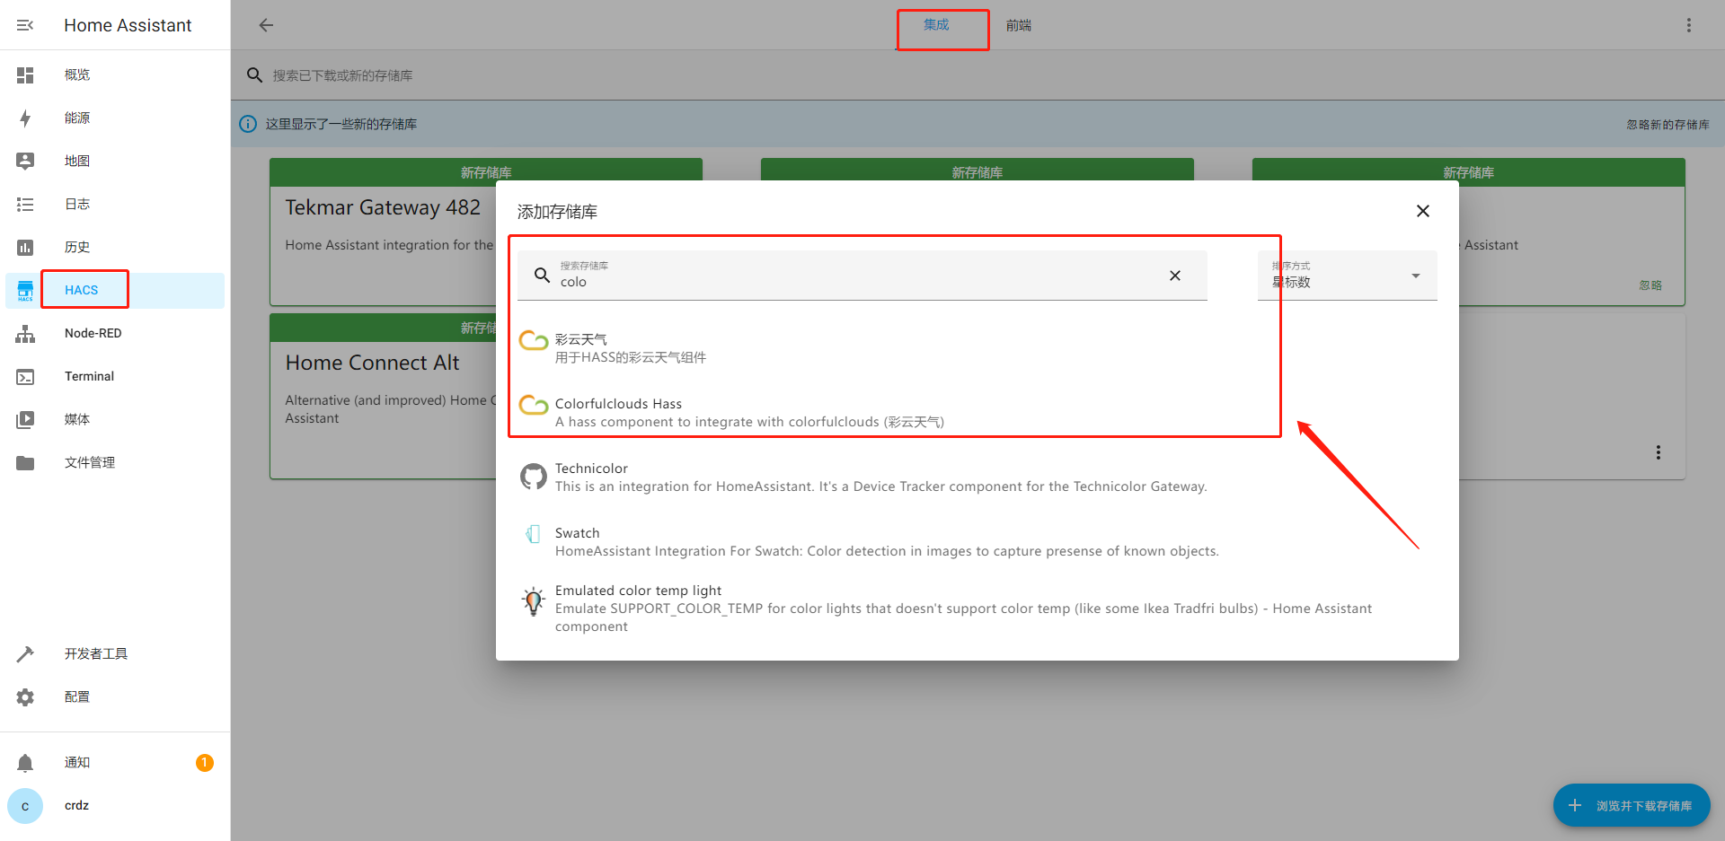Click the 浏览并下载存储库 button
The width and height of the screenshot is (1725, 841).
1631,805
